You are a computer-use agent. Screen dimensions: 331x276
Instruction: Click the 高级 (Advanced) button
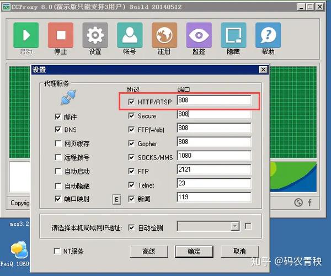click(149, 252)
